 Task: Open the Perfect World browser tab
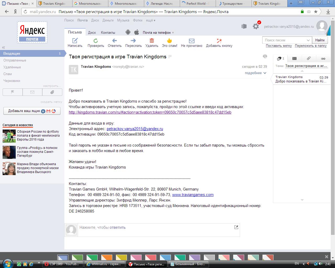click(x=198, y=3)
